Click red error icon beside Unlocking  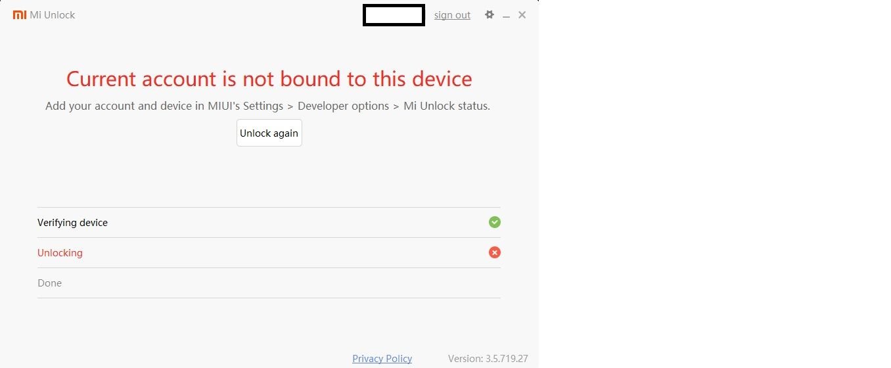[x=495, y=252]
